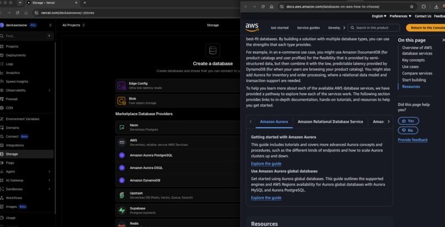This screenshot has width=445, height=227.
Task: Open Explore the guide under global databases
Action: click(x=266, y=198)
